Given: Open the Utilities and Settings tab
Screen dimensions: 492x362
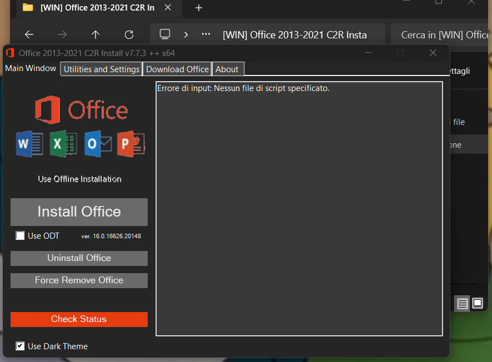Looking at the screenshot, I should coord(102,69).
